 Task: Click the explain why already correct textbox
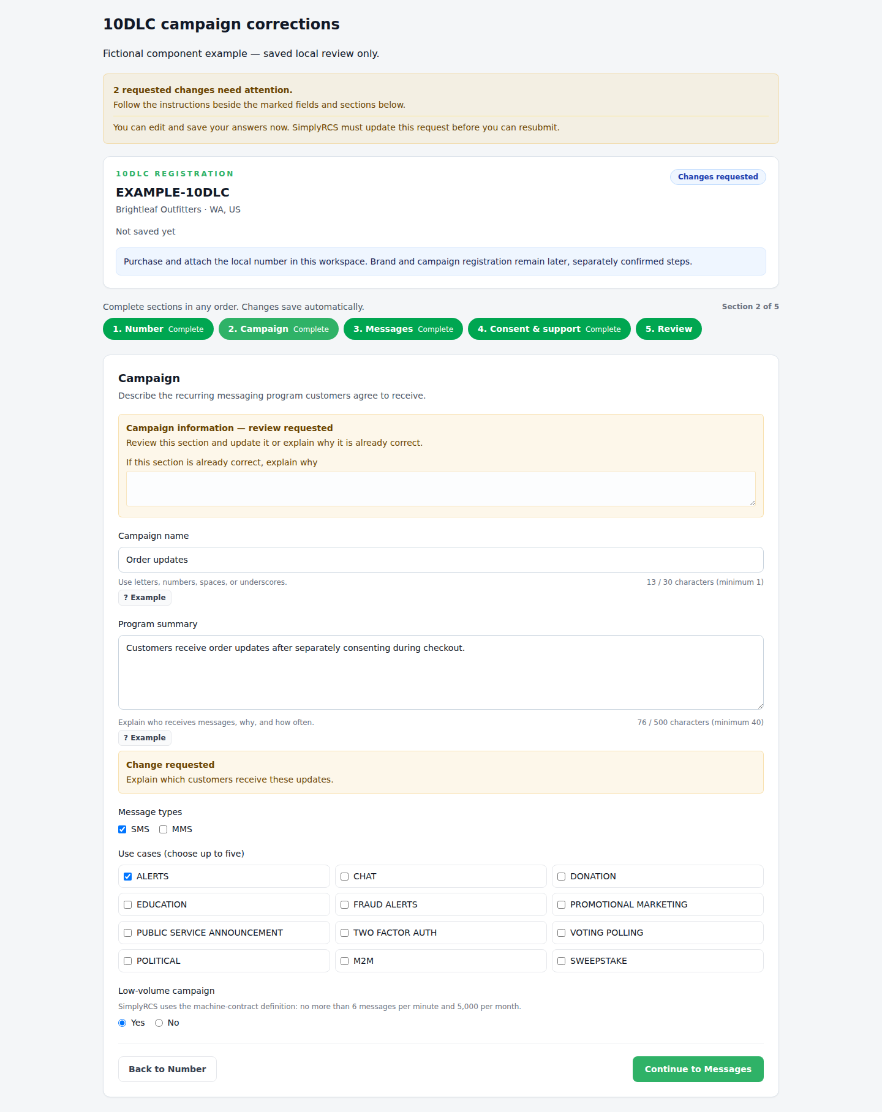click(x=441, y=489)
